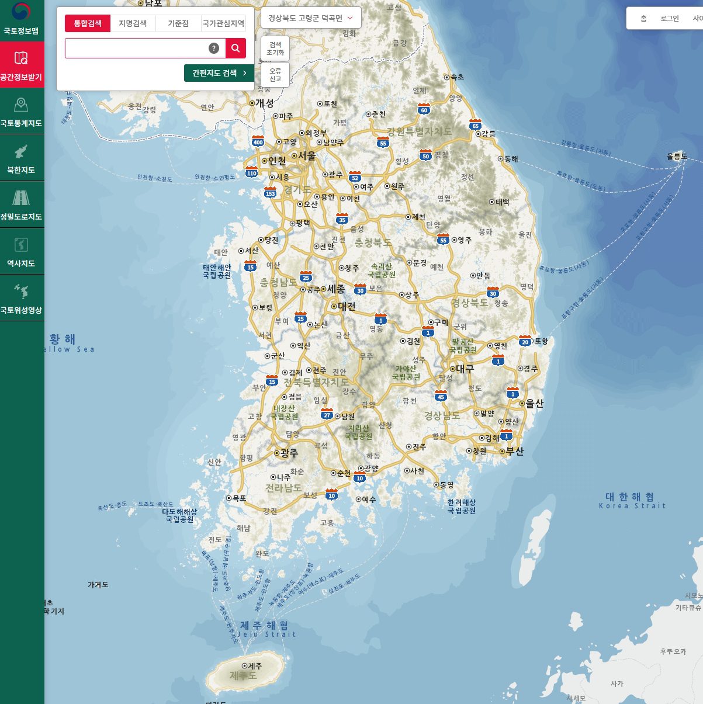Open the 로그인 link
Screen dimensions: 703x704
click(670, 19)
